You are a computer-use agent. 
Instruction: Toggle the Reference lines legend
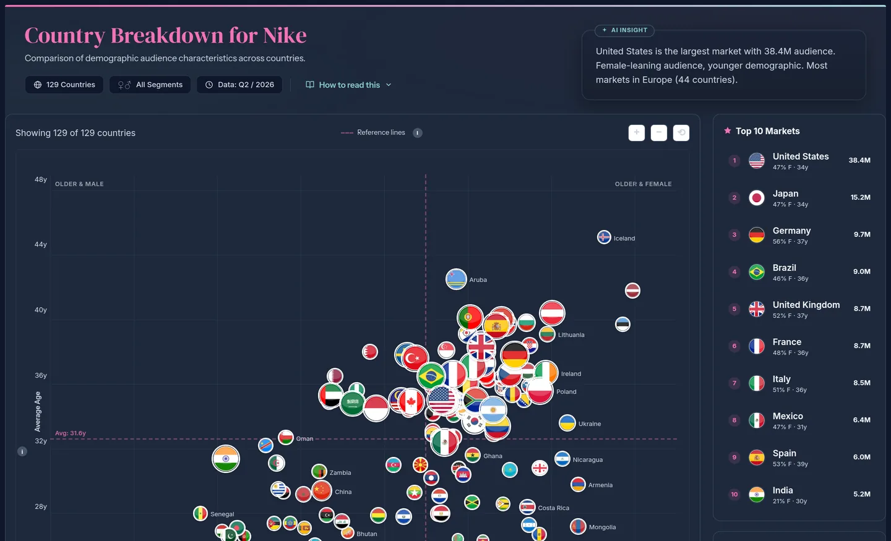373,133
